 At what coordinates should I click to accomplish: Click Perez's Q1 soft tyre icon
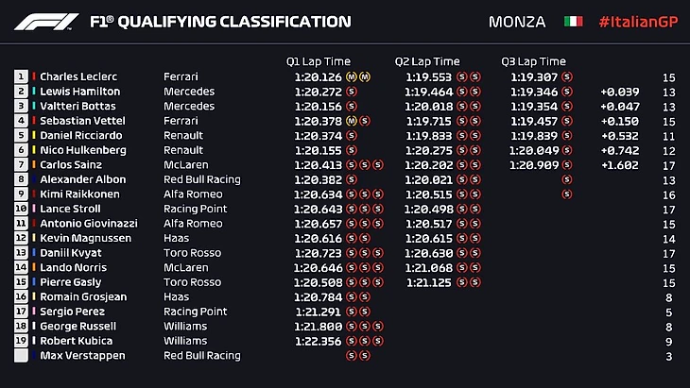click(x=352, y=312)
